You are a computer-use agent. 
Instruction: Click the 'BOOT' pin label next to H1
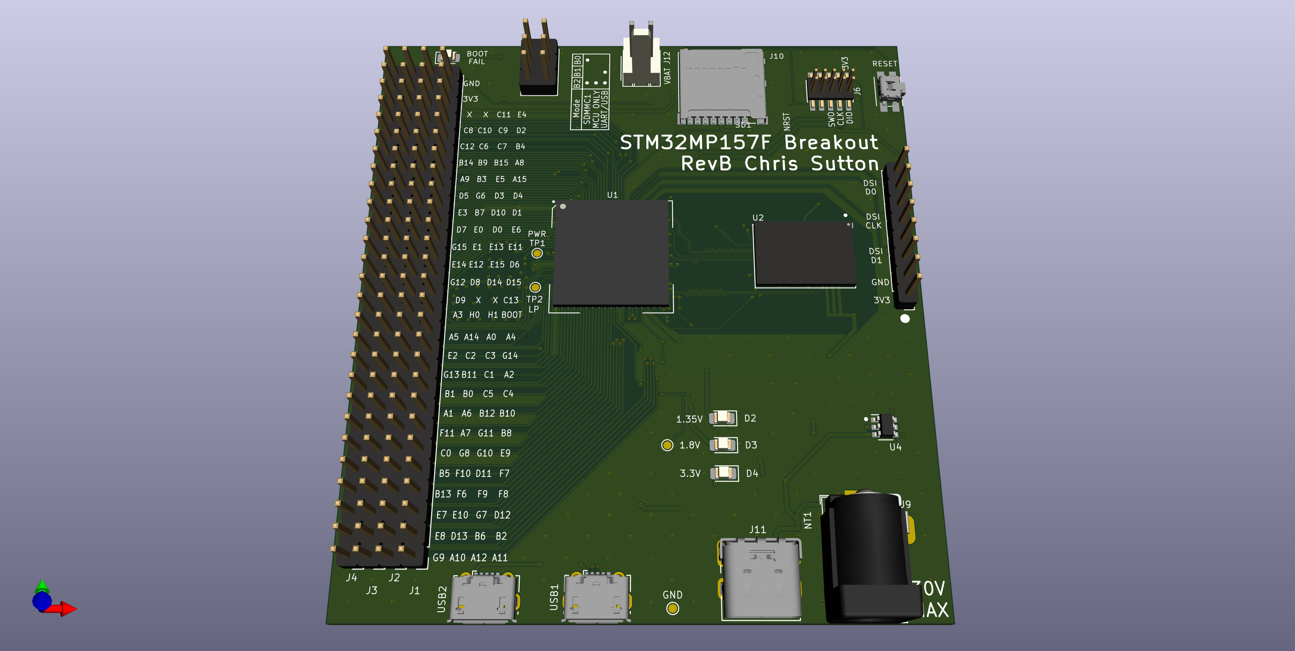pos(512,315)
